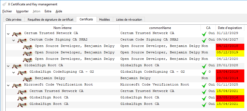Select internal name 'Certum Code Signing CA SHA2'
The height and width of the screenshot is (111, 247).
[x=58, y=39]
